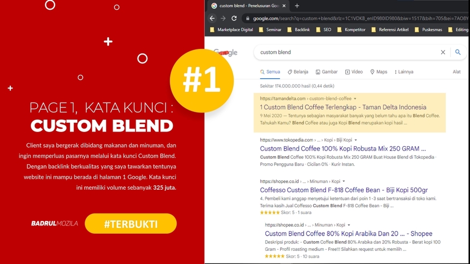Click the browser forward arrow

(223, 18)
